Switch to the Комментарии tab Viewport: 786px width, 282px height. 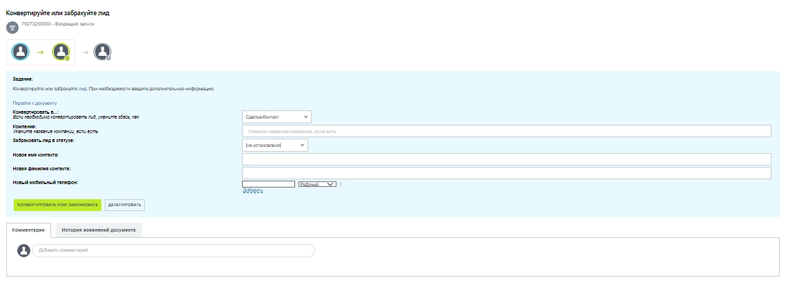tap(28, 230)
